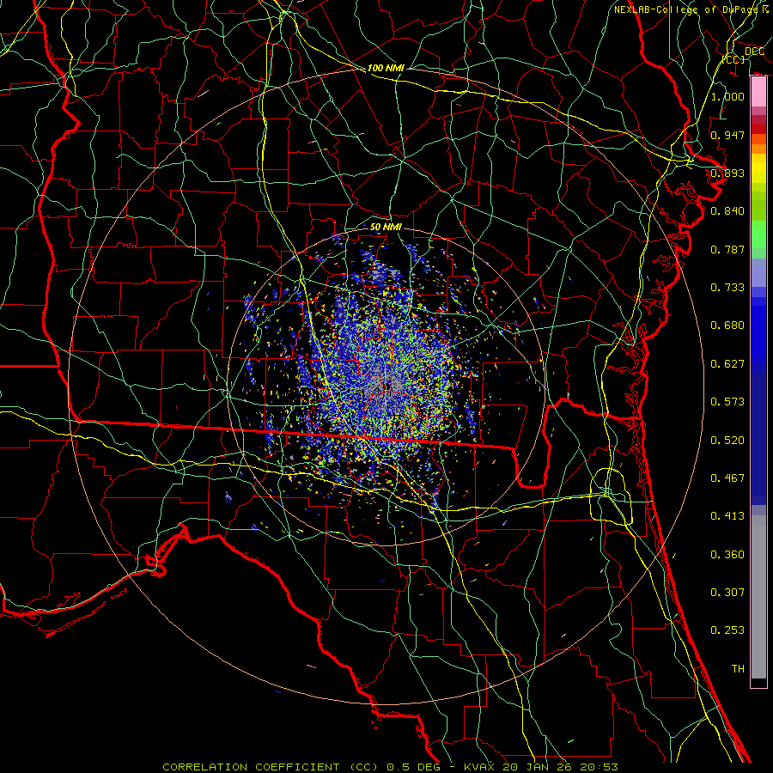Pick the lavender band beside 0.733
Image resolution: width=773 pixels, height=773 pixels.
click(x=758, y=273)
